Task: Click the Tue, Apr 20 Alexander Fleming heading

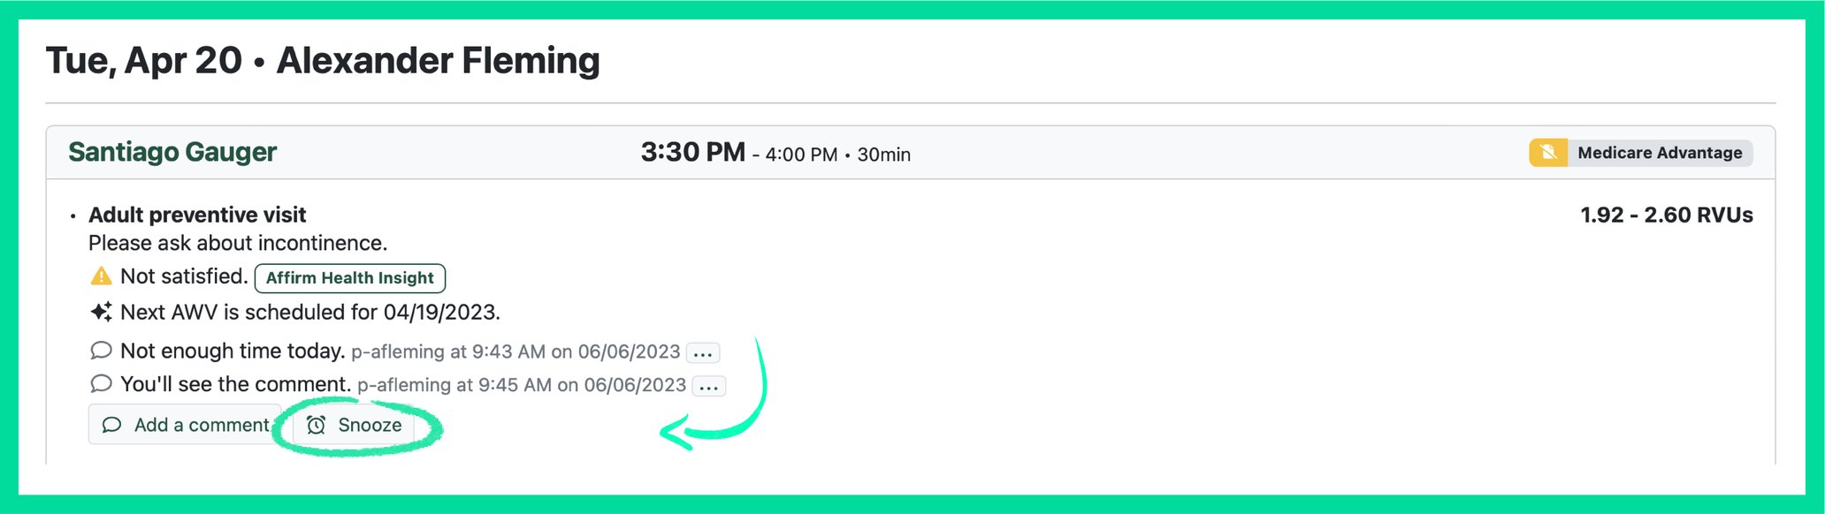Action: [323, 61]
